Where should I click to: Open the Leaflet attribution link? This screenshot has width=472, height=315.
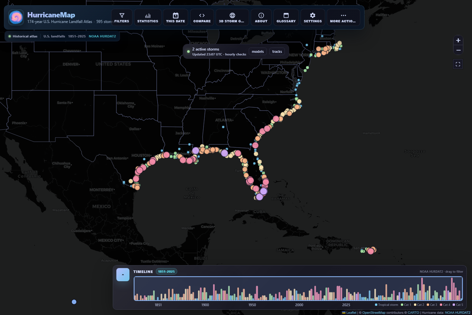click(x=351, y=313)
